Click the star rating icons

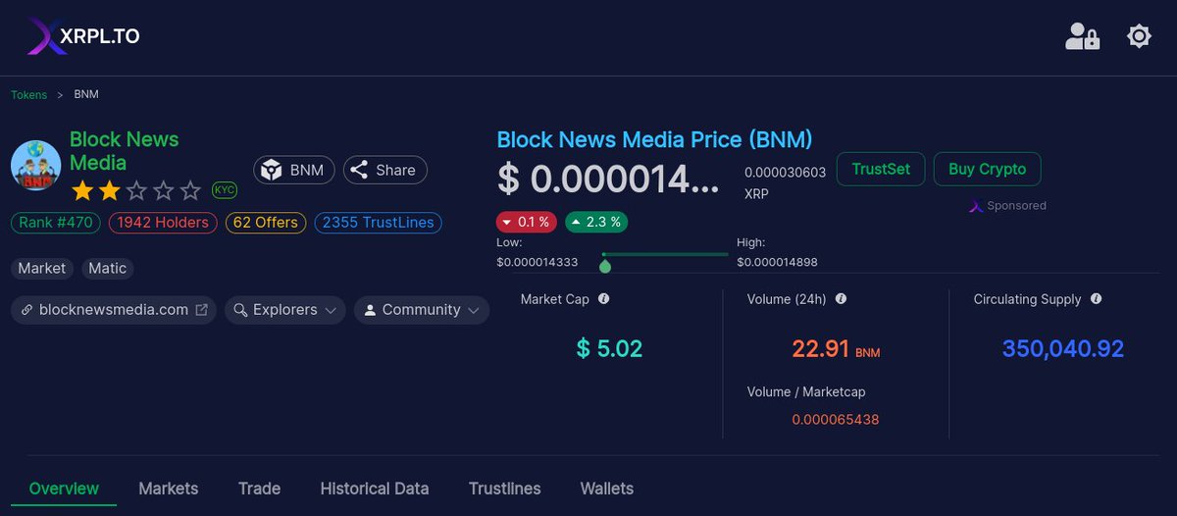[x=135, y=189]
